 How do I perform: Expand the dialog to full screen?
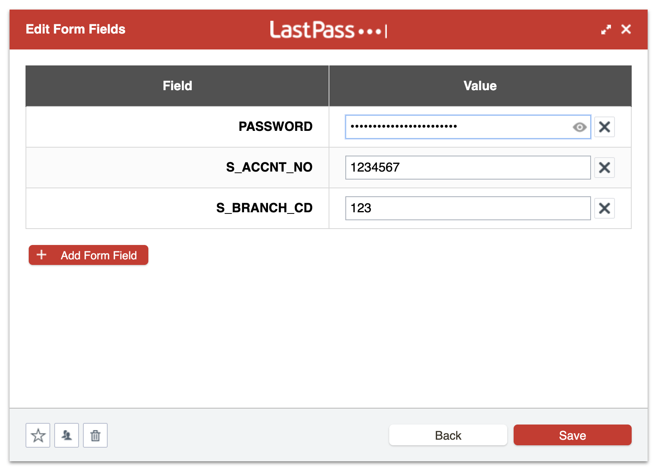606,29
